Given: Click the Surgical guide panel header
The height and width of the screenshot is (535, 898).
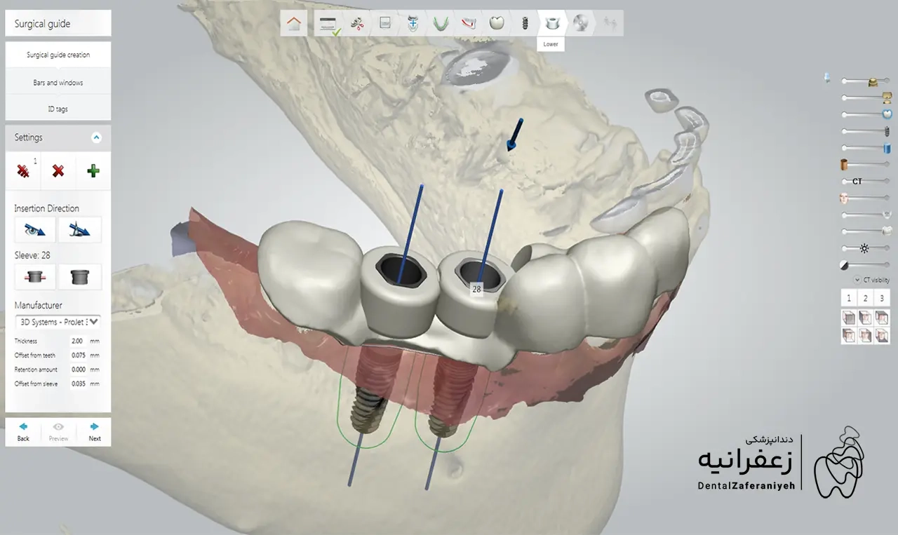Looking at the screenshot, I should coord(58,23).
